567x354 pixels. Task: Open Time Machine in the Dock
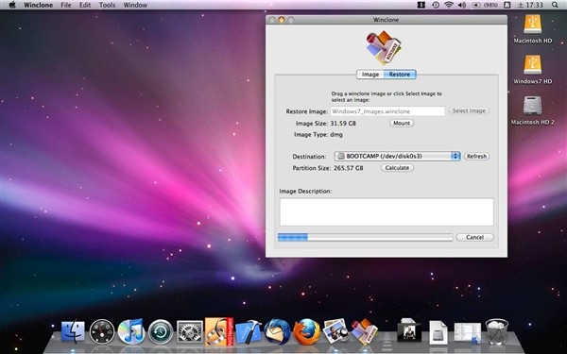[161, 331]
